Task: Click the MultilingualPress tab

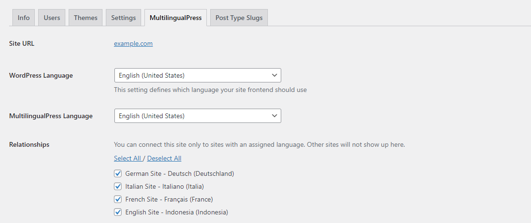Action: click(x=175, y=18)
